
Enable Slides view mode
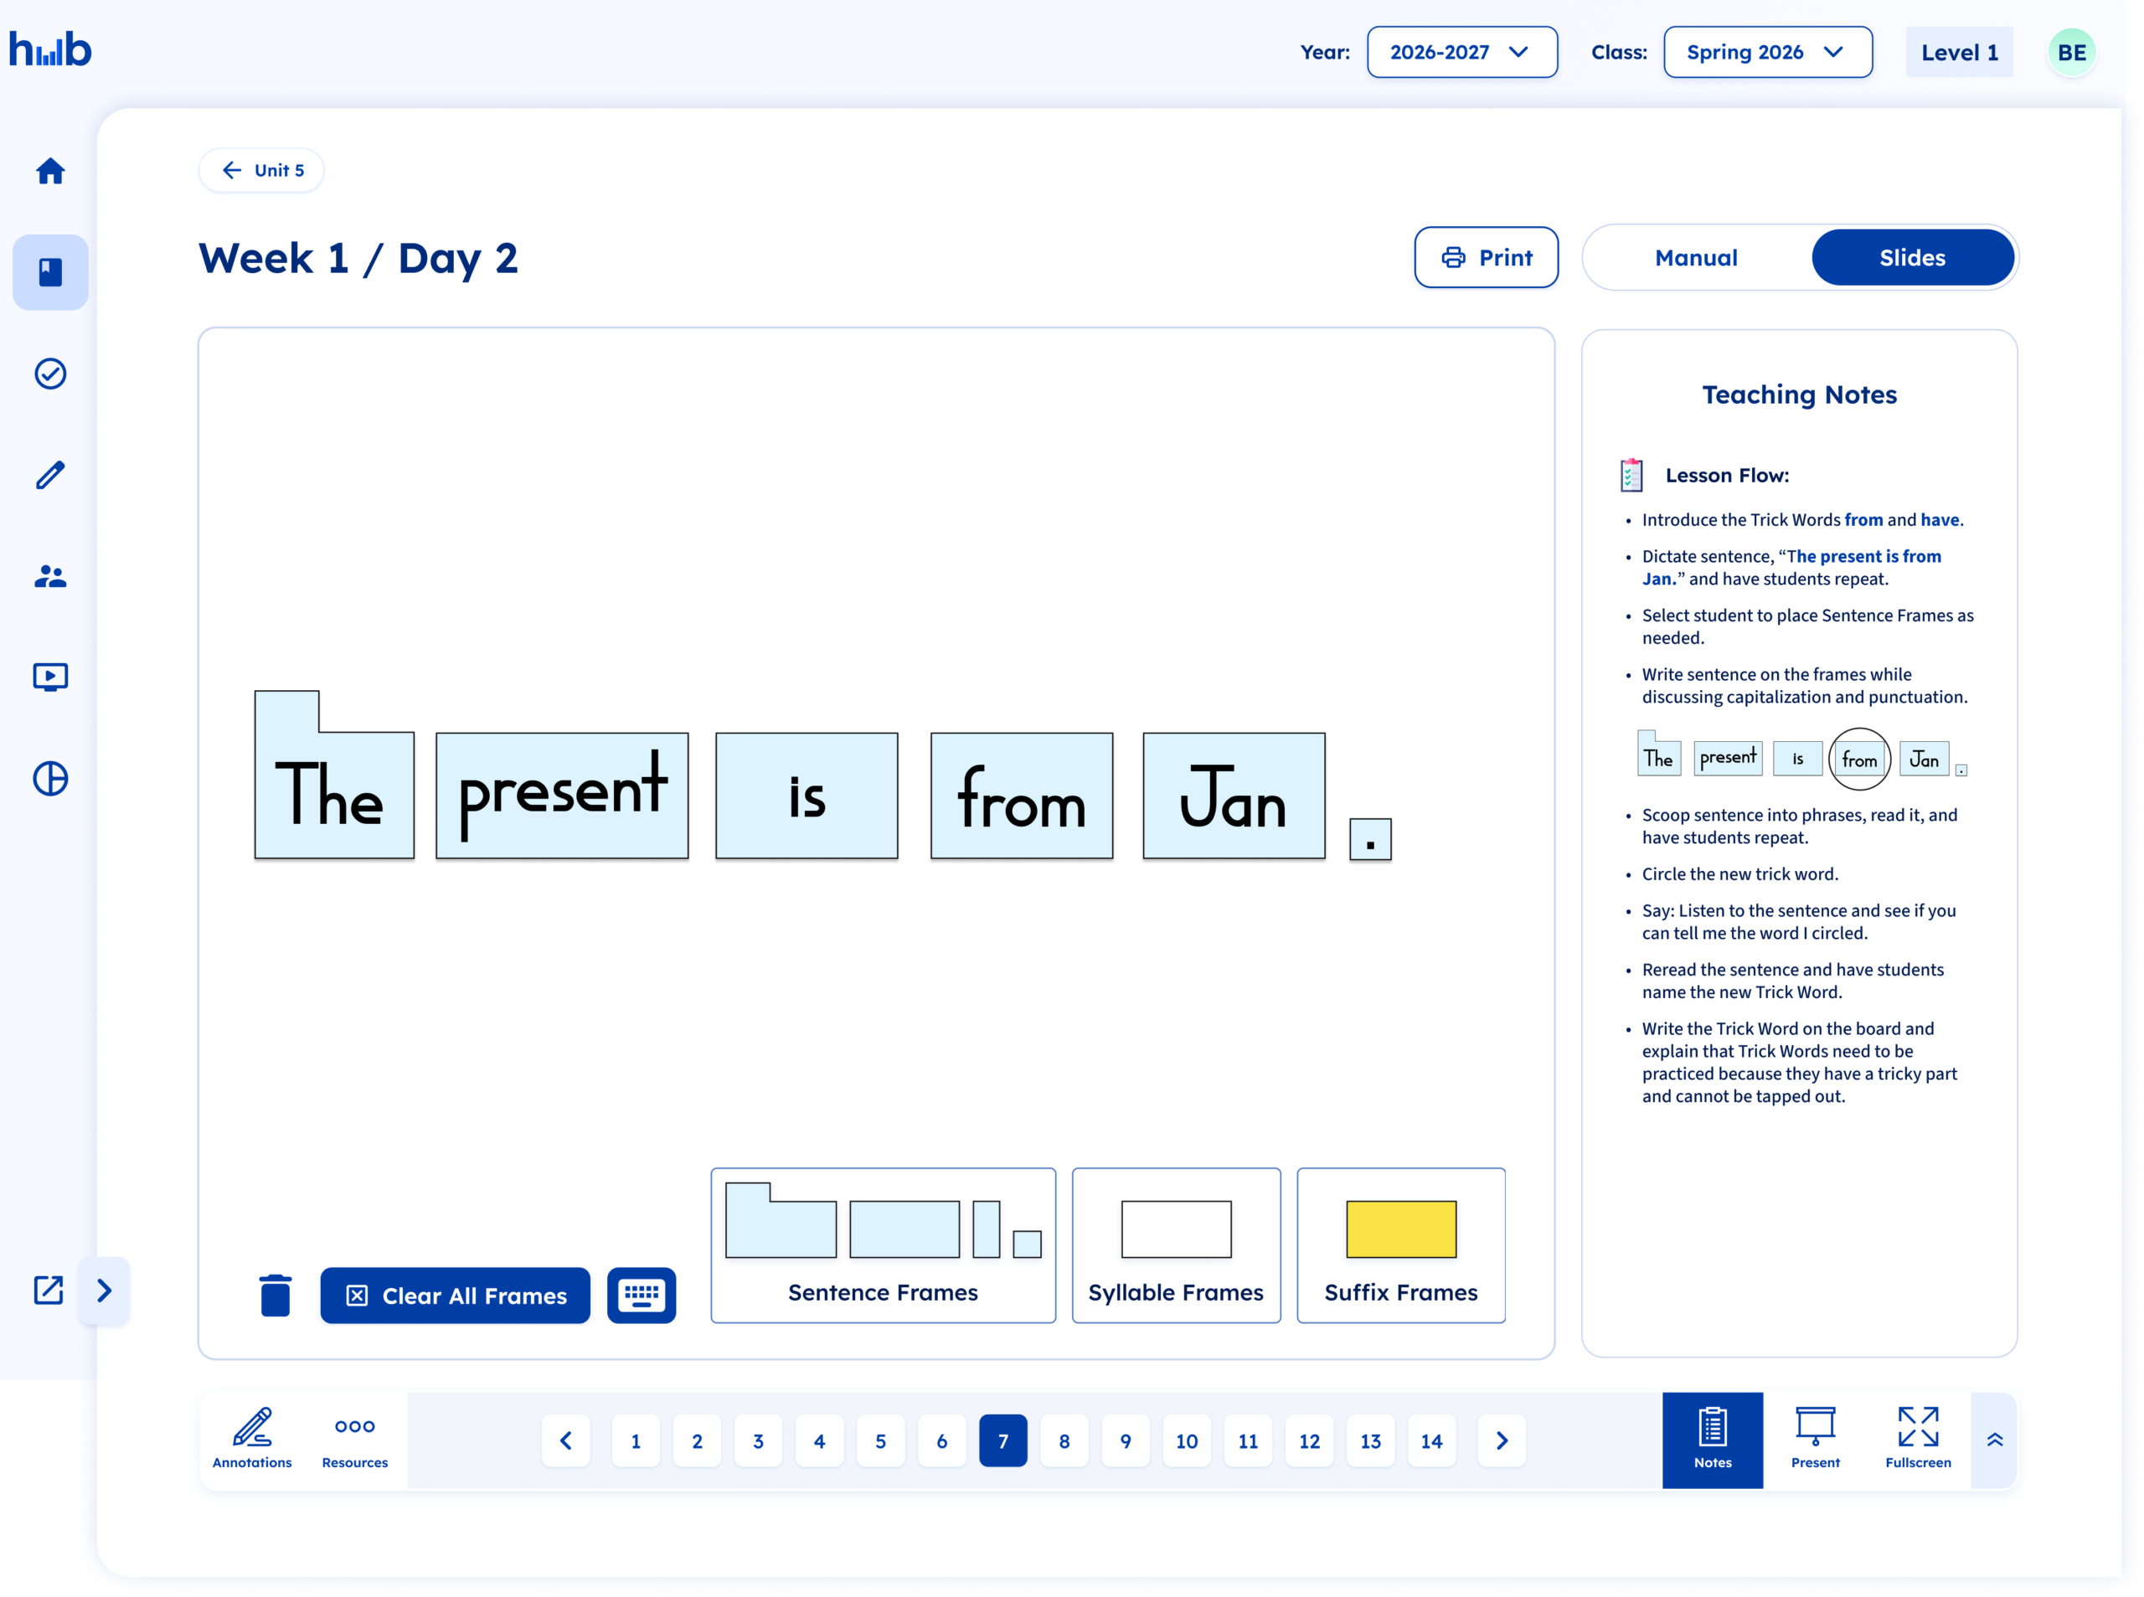(1913, 257)
